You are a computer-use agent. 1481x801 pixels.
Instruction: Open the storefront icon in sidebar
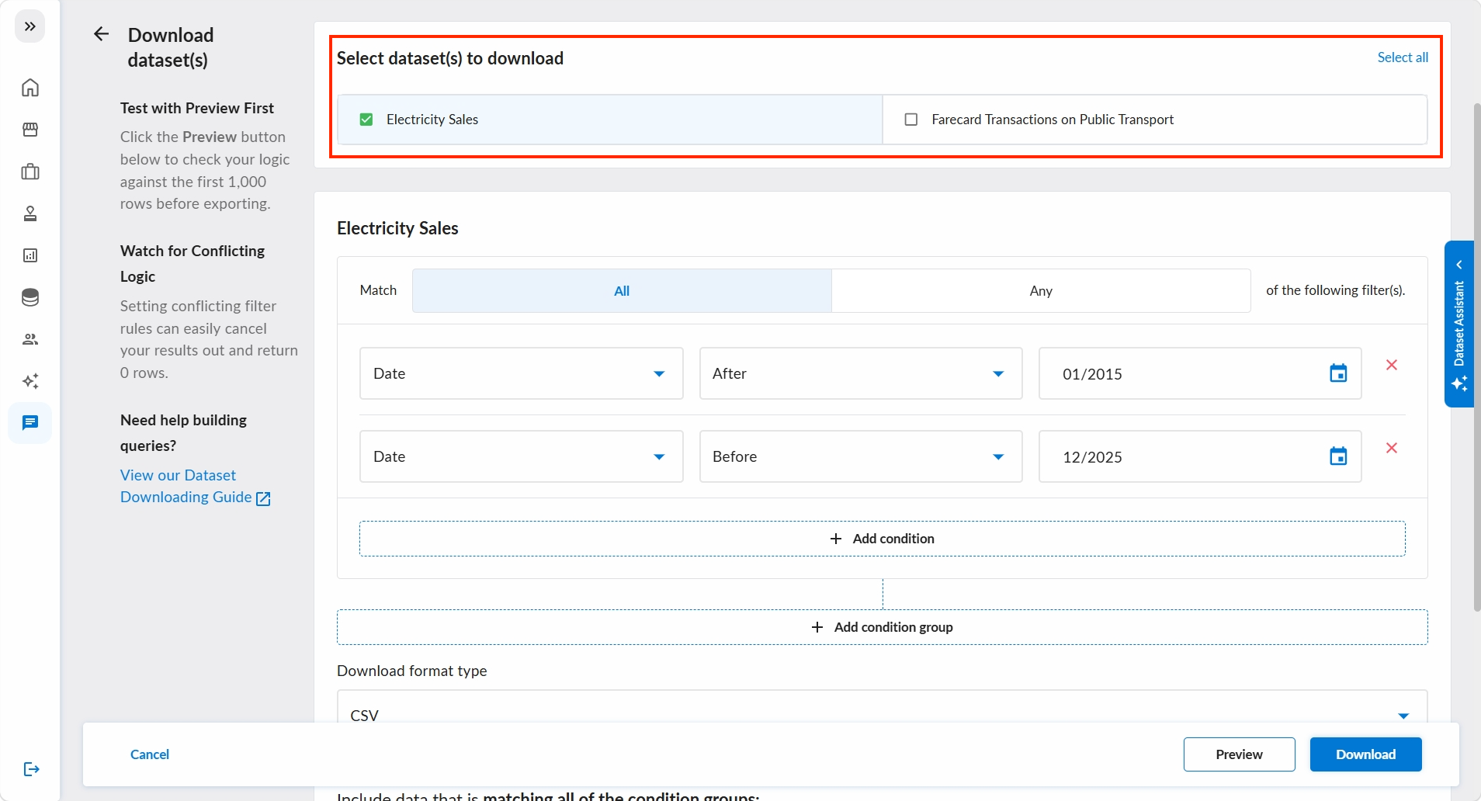[30, 129]
